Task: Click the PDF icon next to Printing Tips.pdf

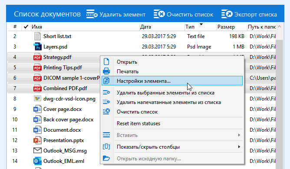Action: pyautogui.click(x=37, y=68)
